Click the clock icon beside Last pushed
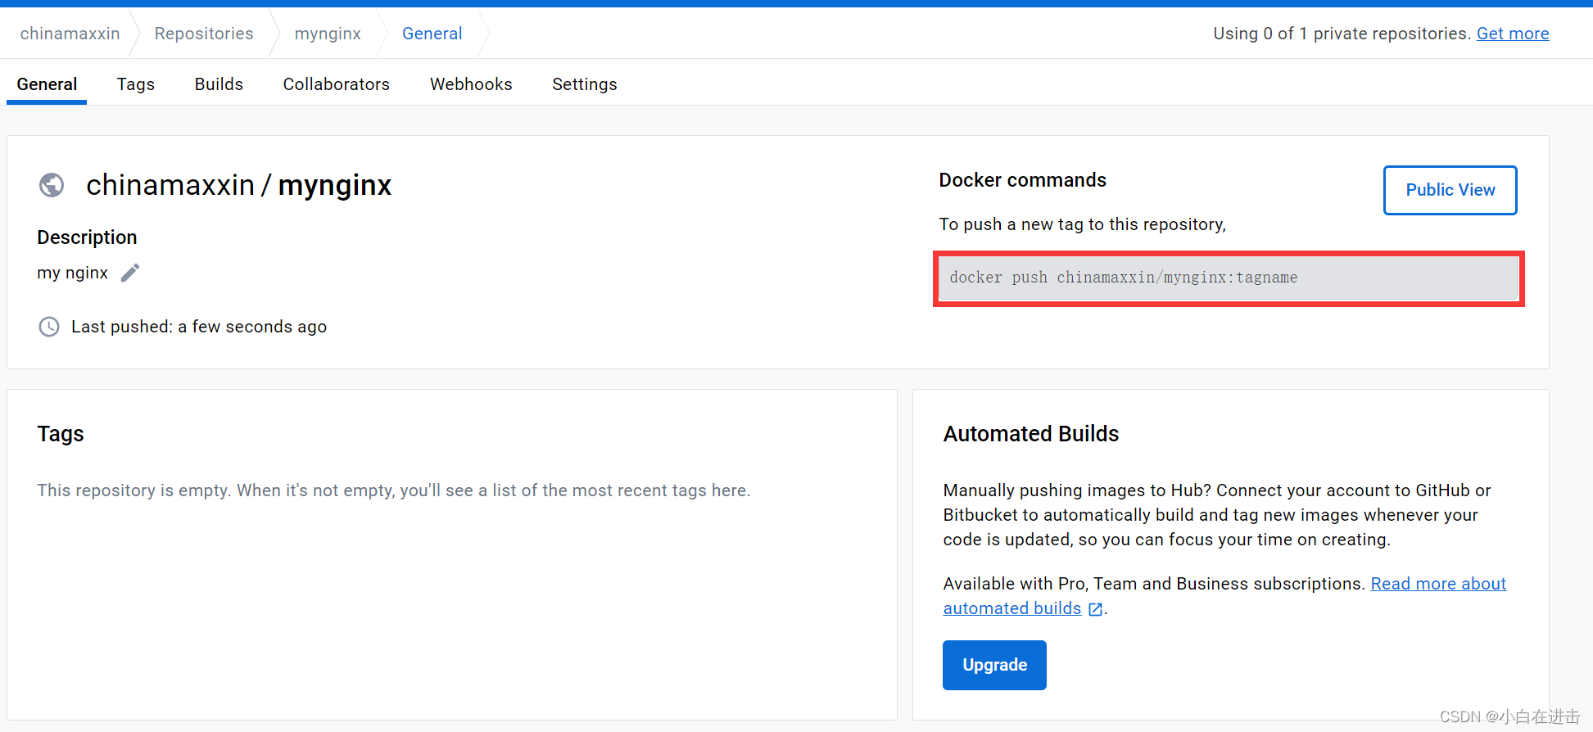Screen dimensions: 1593x732 (x=49, y=327)
